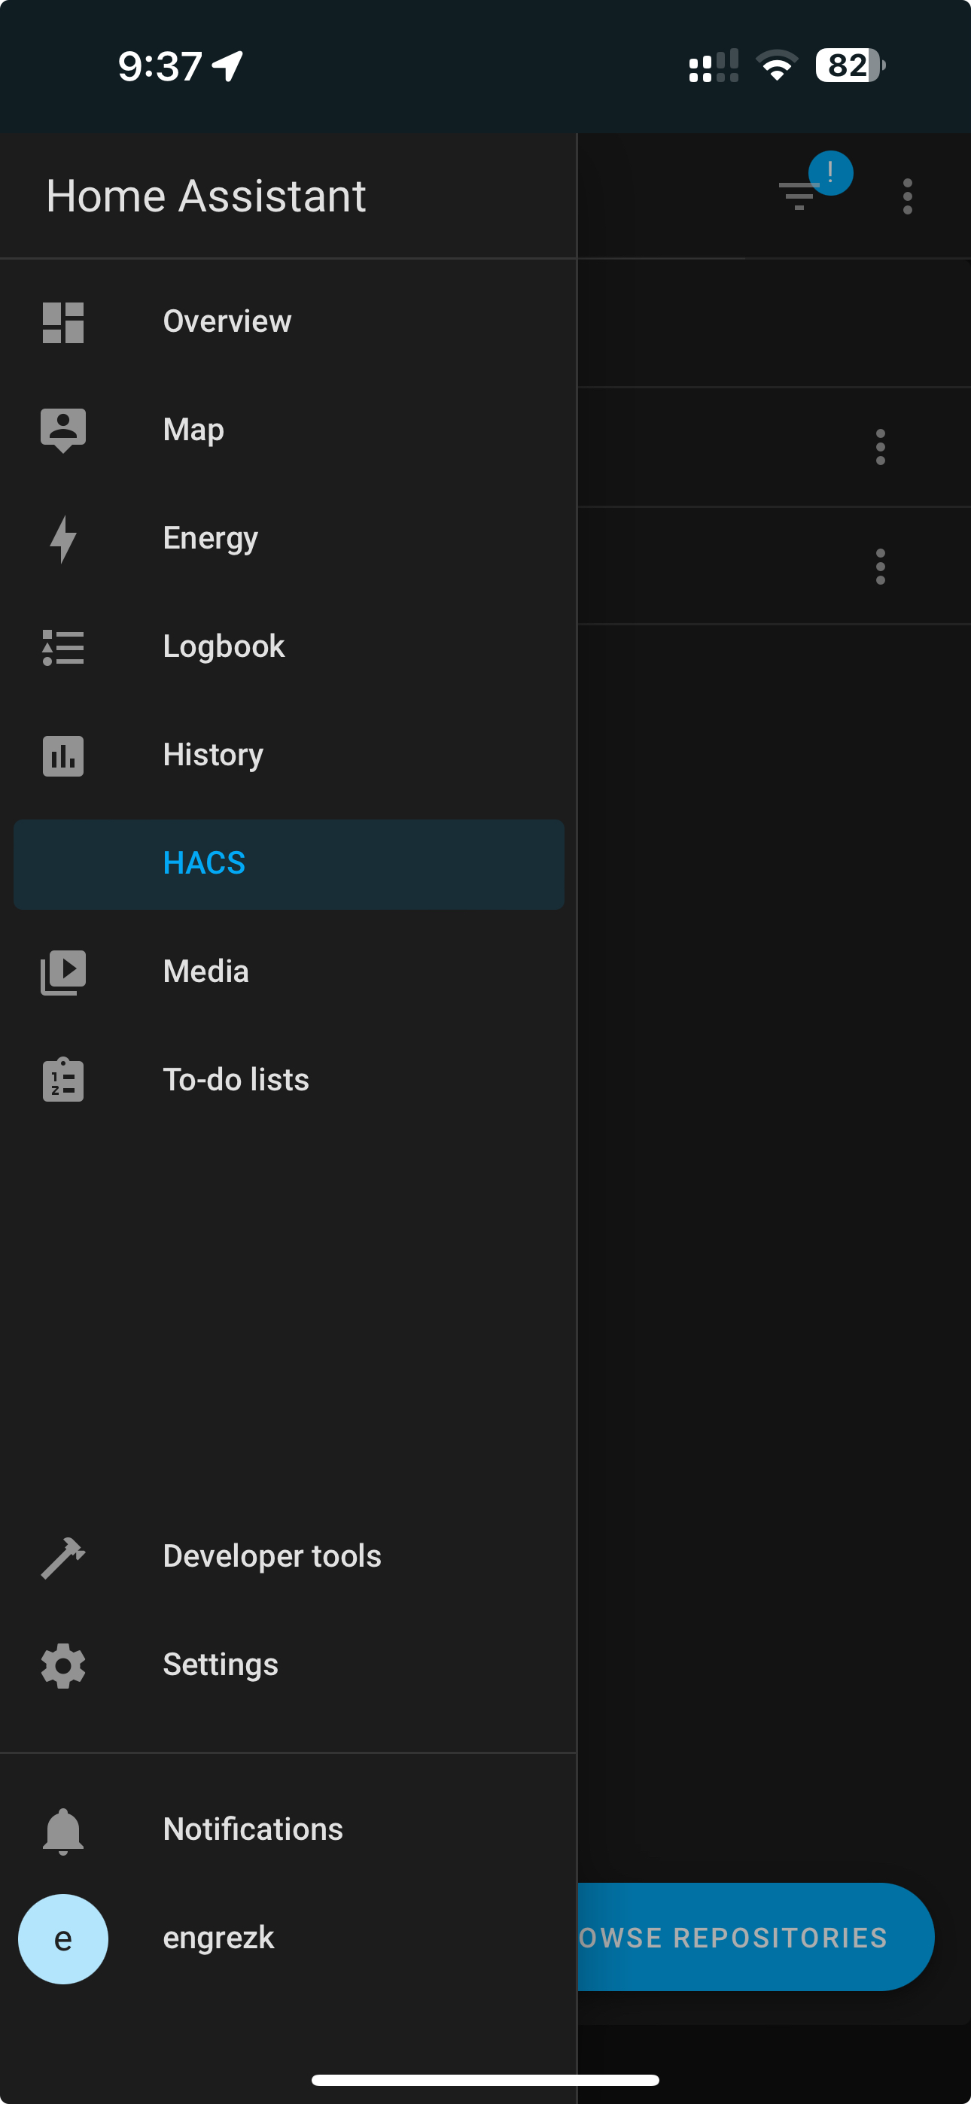Tap the Notifications bell icon

(x=63, y=1829)
